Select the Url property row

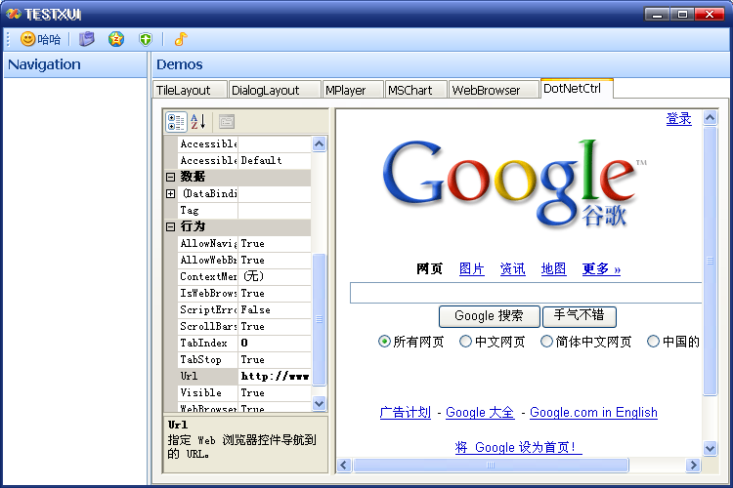244,377
